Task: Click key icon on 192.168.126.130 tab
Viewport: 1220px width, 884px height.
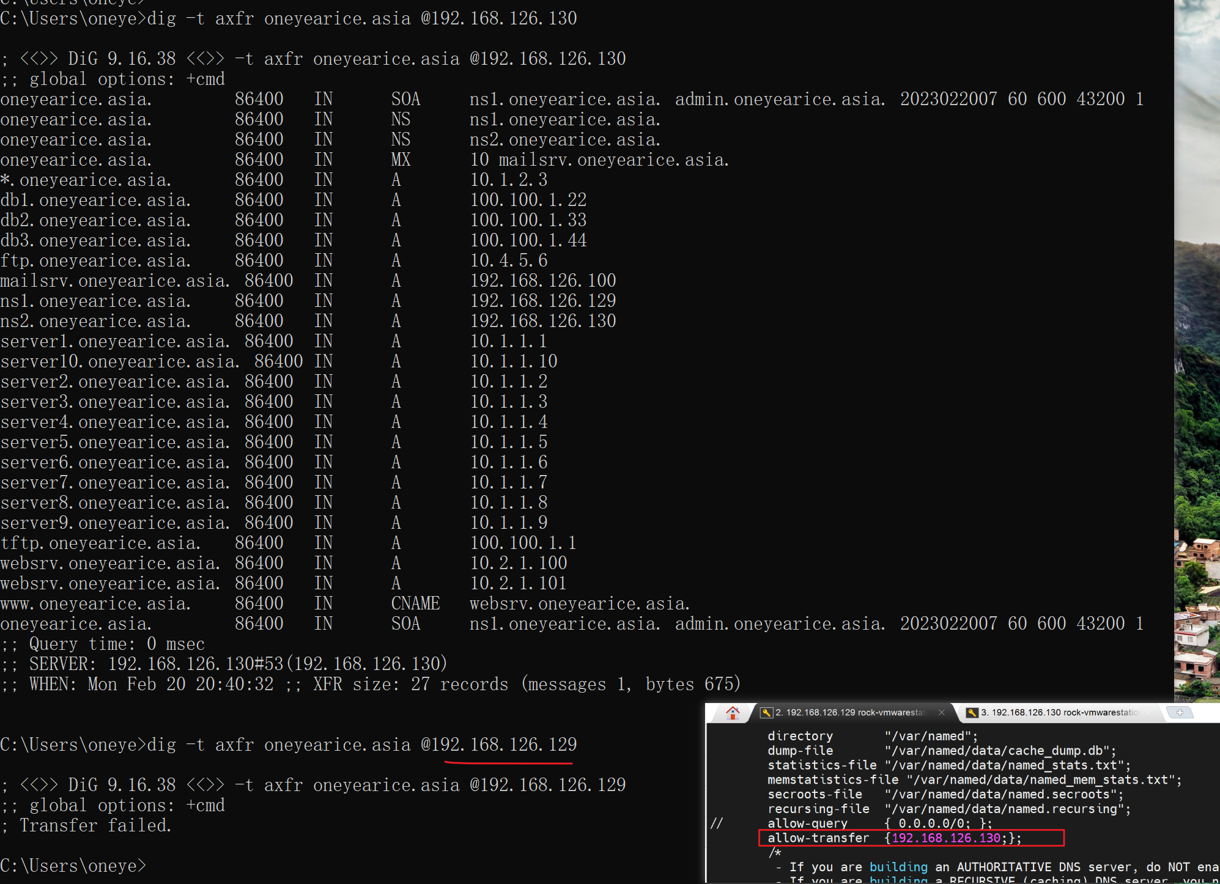Action: [x=972, y=713]
